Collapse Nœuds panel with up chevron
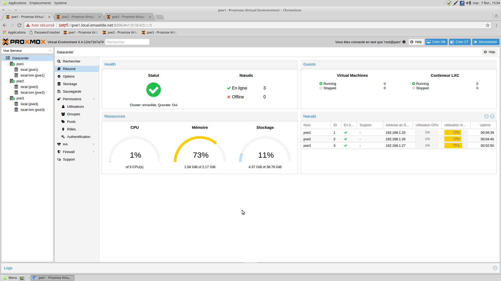 pos(486,116)
